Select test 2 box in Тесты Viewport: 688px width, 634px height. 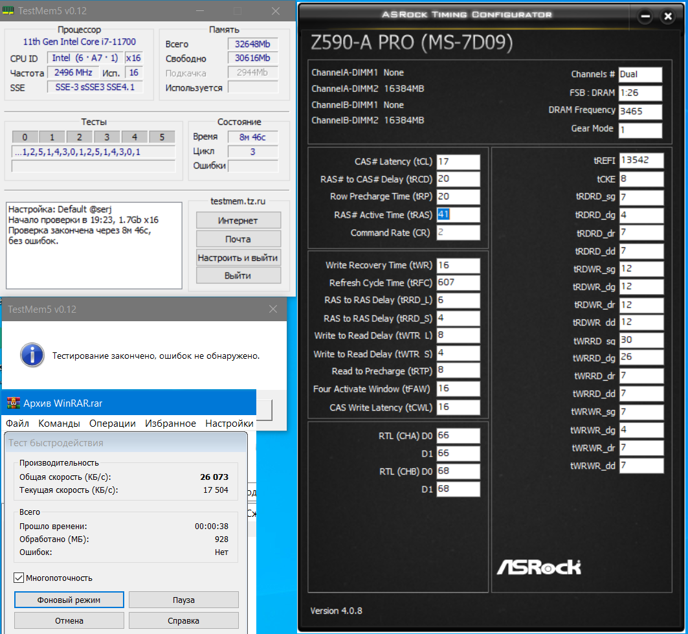(79, 137)
